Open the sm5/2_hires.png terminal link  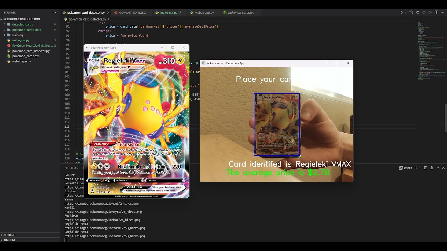[102, 204]
